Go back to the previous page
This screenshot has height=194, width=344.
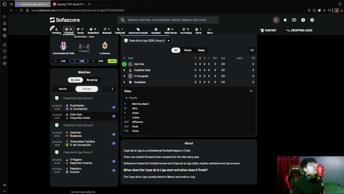(11, 10)
